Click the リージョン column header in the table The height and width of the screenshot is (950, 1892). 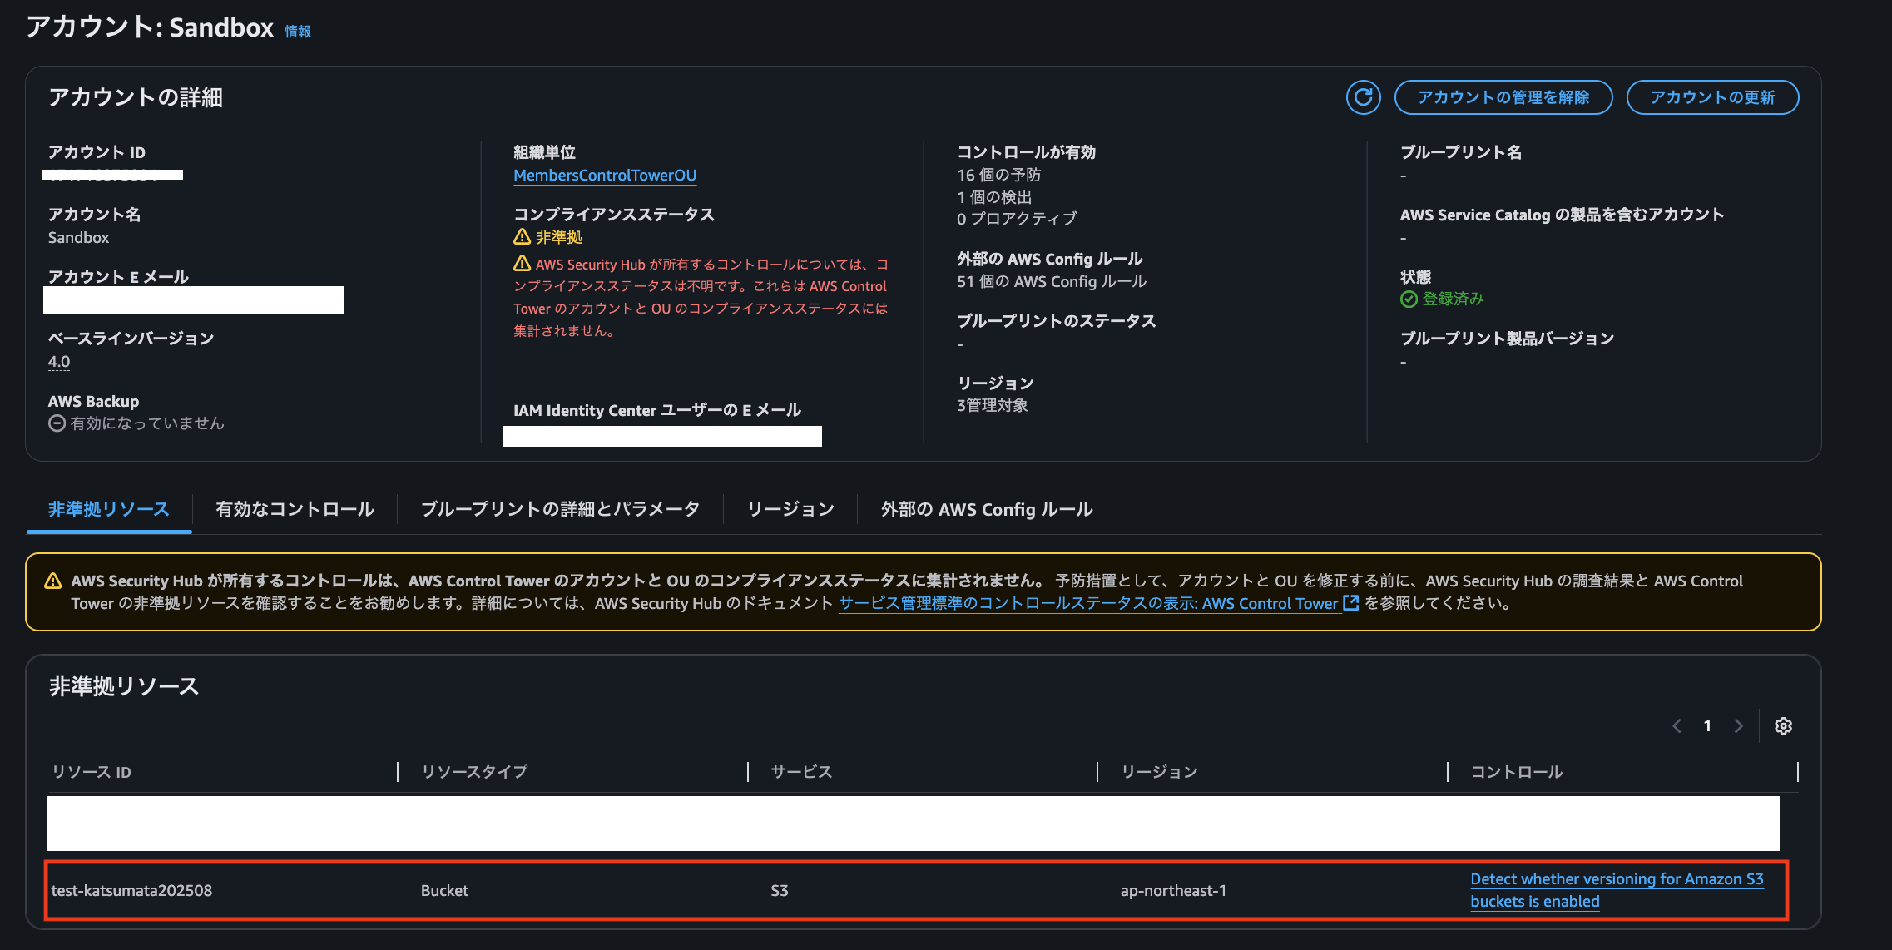tap(1159, 772)
